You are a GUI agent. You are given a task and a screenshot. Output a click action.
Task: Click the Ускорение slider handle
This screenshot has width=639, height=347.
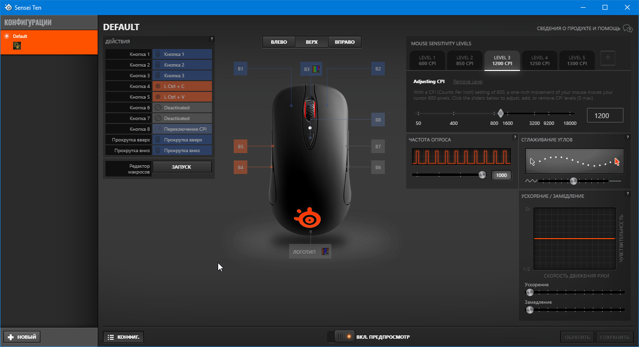click(530, 293)
